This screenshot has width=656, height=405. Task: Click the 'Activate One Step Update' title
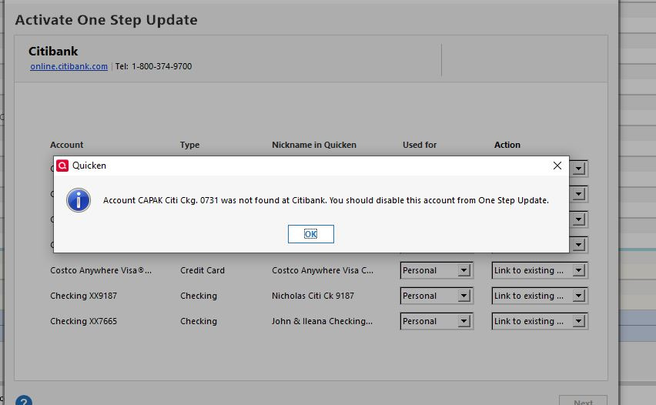click(x=106, y=20)
